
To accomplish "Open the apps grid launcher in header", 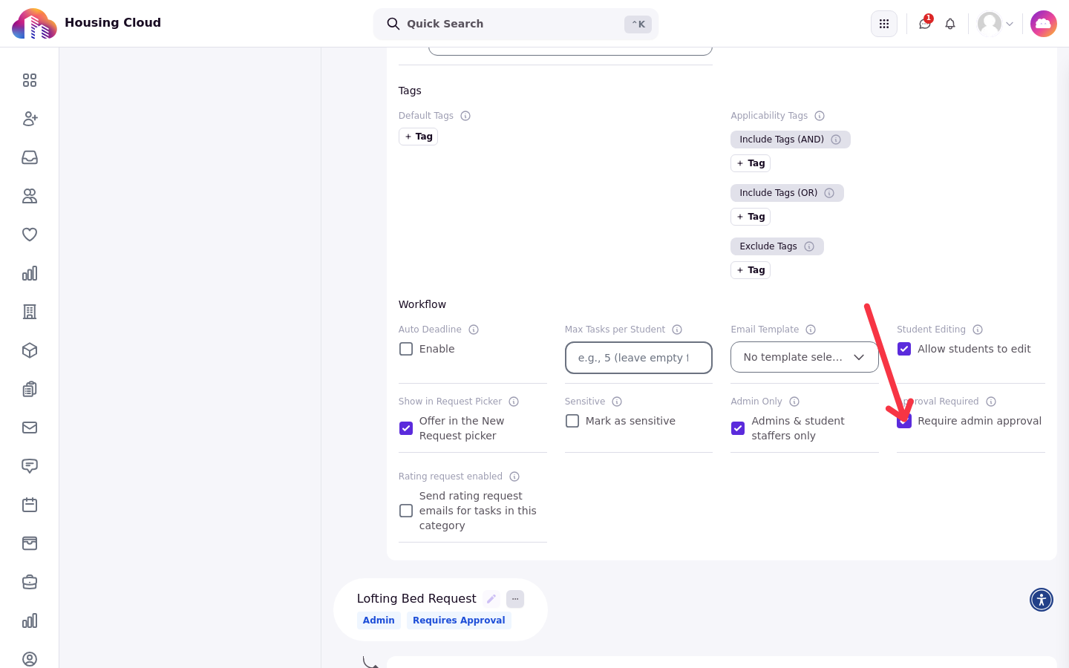I will tap(884, 24).
